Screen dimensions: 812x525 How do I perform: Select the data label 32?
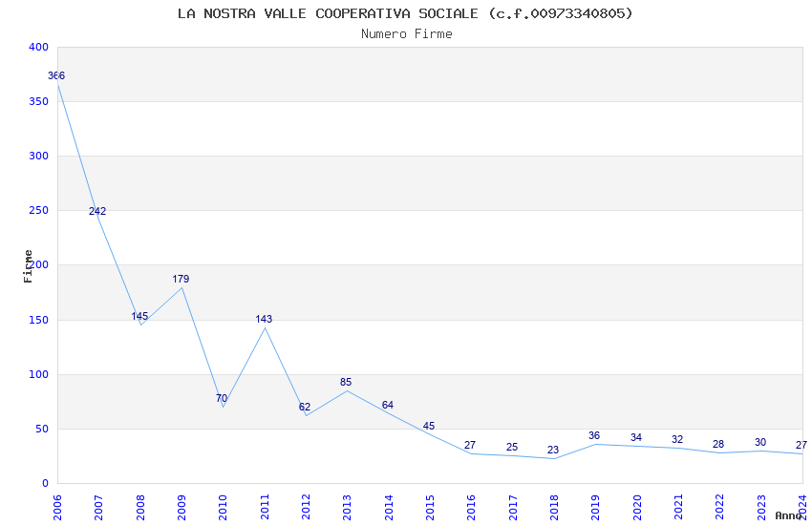(677, 440)
